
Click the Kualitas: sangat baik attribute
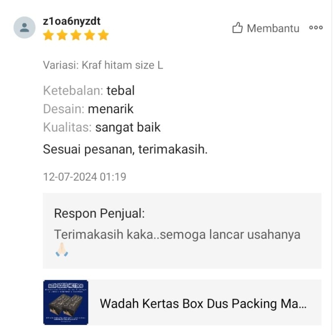tap(102, 127)
